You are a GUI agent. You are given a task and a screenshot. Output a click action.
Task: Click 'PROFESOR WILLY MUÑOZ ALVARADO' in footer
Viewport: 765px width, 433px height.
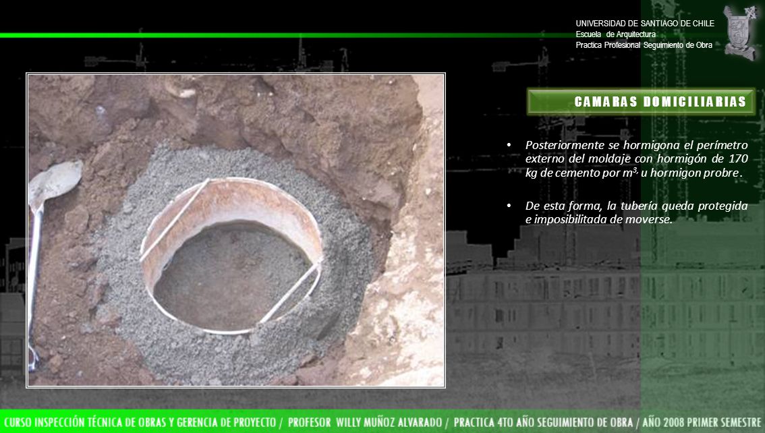365,422
